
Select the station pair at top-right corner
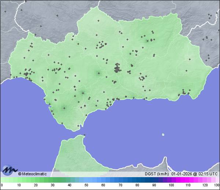coord(210,15)
